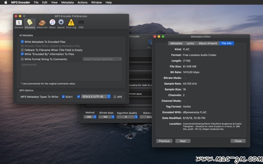This screenshot has width=263, height=164.
Task: Click the Next button
Action: [183, 141]
